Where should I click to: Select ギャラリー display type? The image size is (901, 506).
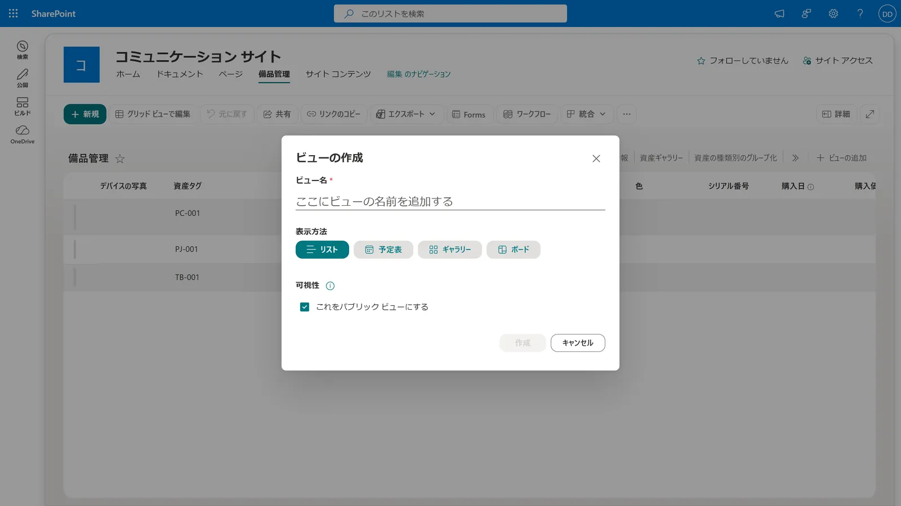[450, 250]
